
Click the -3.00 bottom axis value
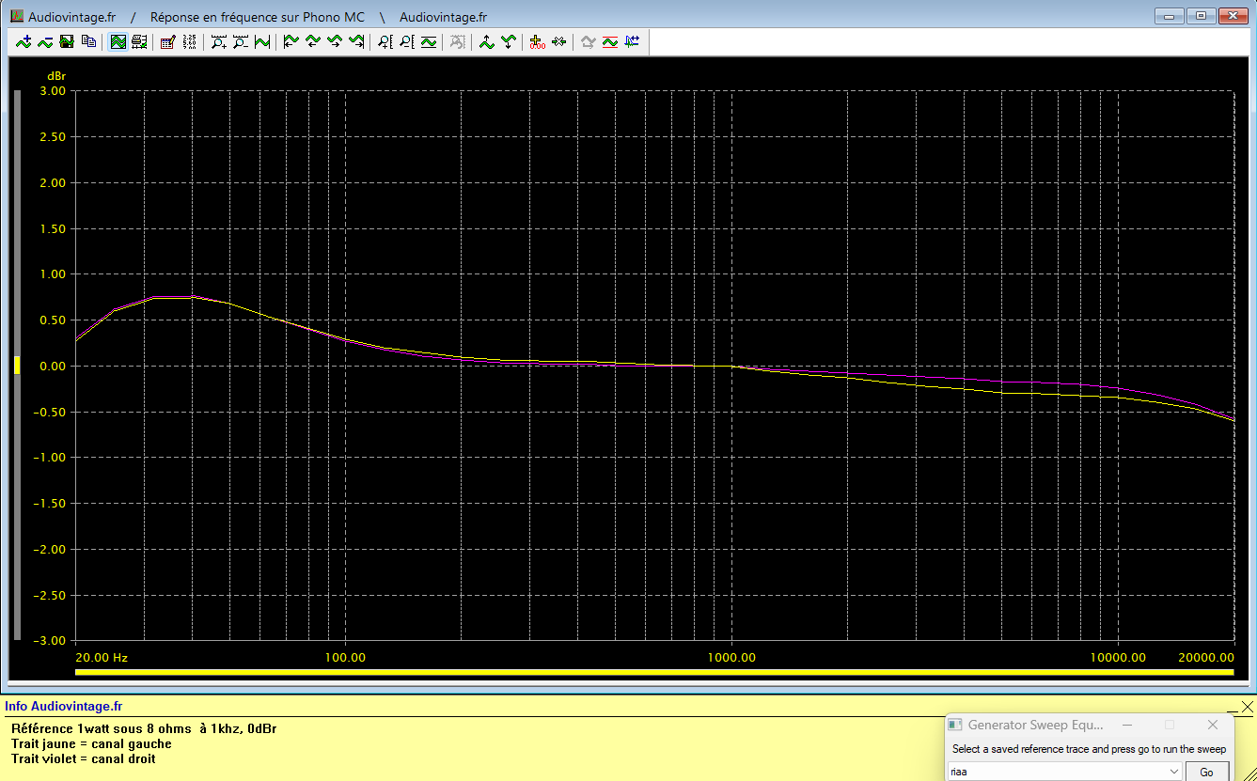point(51,640)
